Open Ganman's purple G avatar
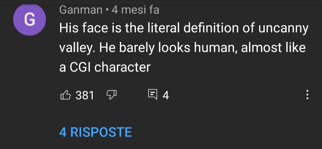The image size is (322, 149). point(30,20)
